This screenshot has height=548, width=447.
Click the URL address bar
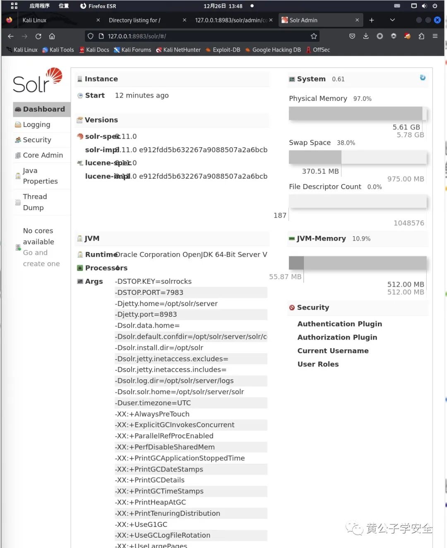pos(203,36)
